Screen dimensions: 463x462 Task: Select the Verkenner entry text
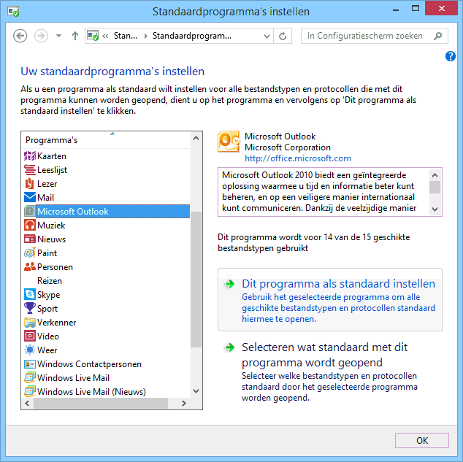(x=57, y=323)
